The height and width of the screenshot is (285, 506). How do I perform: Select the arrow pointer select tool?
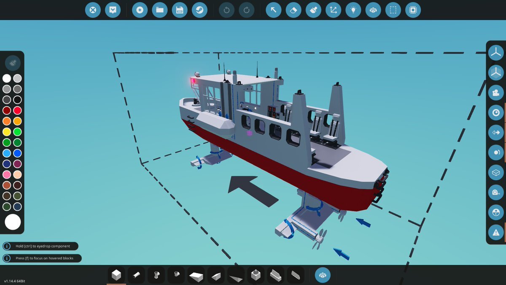tap(273, 10)
